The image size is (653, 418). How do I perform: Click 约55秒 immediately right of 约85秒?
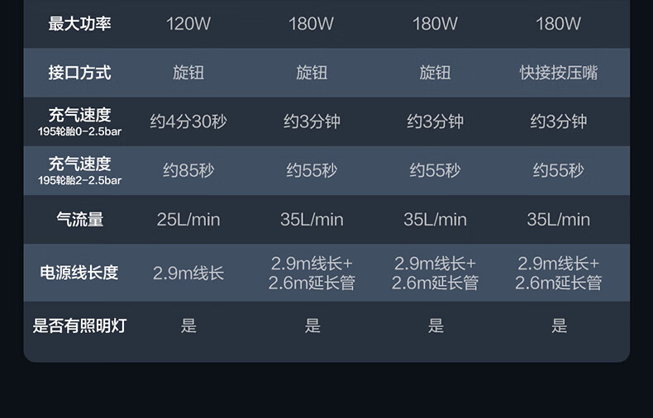click(312, 170)
